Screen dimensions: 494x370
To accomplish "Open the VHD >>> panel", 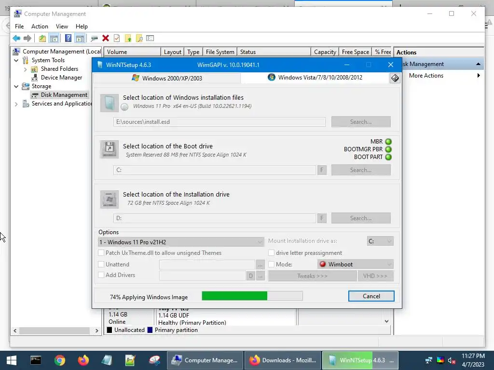I will 375,276.
